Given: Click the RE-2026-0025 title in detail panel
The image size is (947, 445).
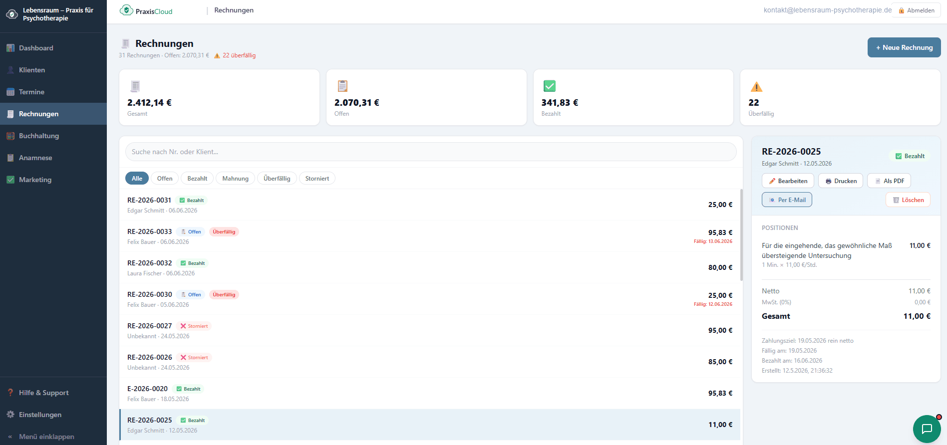Looking at the screenshot, I should point(791,152).
